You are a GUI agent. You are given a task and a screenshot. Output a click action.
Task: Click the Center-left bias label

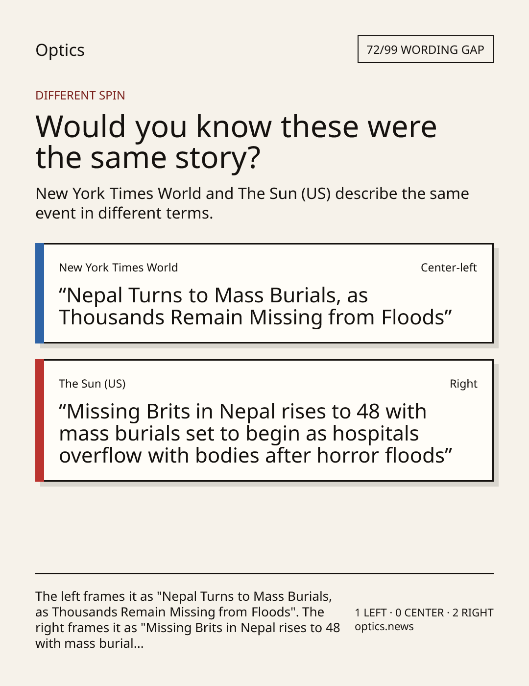[x=449, y=268]
